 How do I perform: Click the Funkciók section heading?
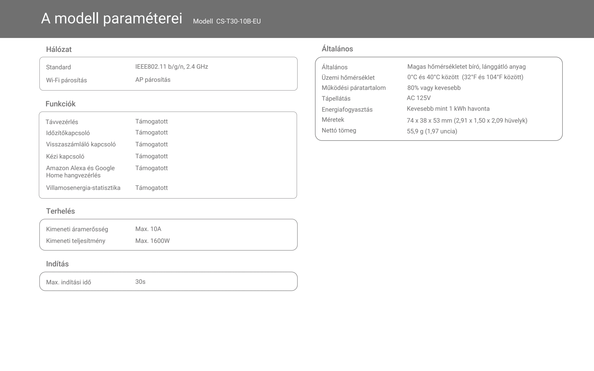pyautogui.click(x=60, y=104)
